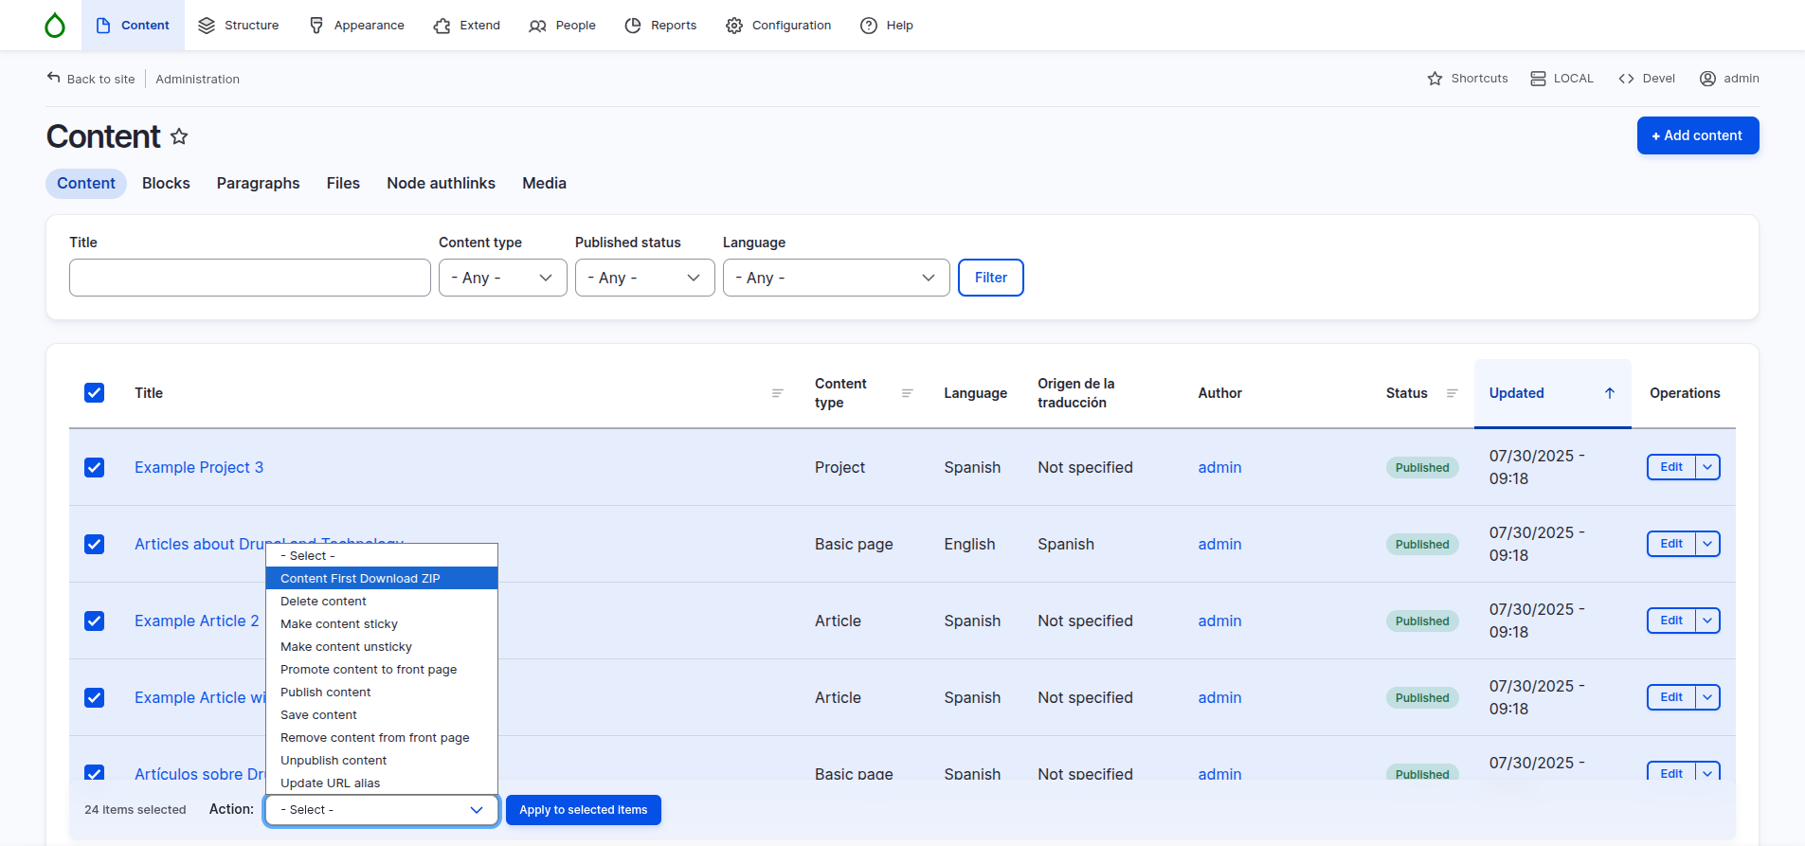Click the Status column sort icon
Viewport: 1805px width, 846px height.
coord(1452,393)
